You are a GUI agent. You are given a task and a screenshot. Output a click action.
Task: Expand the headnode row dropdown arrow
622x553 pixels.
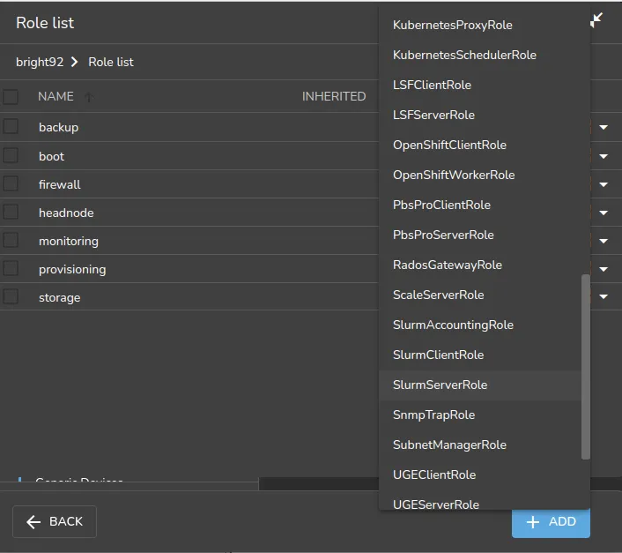(x=603, y=213)
